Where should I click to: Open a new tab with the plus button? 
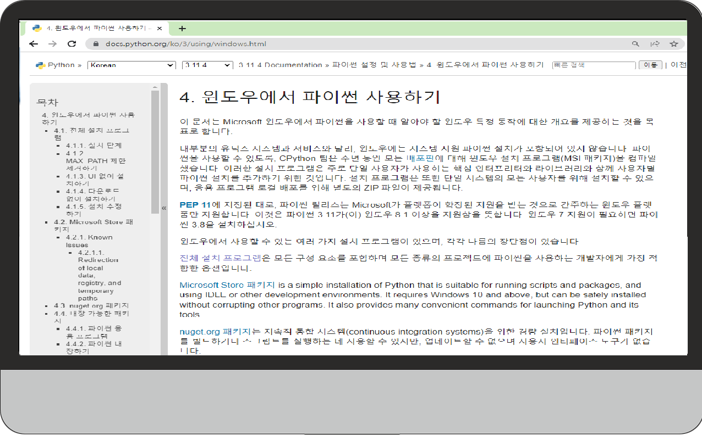tap(182, 29)
